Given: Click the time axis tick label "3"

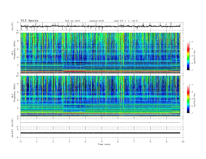Looking at the screenshot, I should (x=69, y=142).
